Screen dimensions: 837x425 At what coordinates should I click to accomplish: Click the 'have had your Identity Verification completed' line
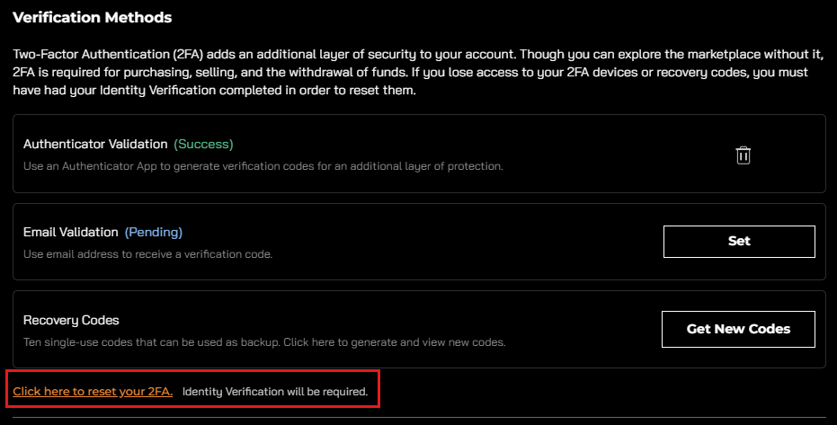(214, 90)
